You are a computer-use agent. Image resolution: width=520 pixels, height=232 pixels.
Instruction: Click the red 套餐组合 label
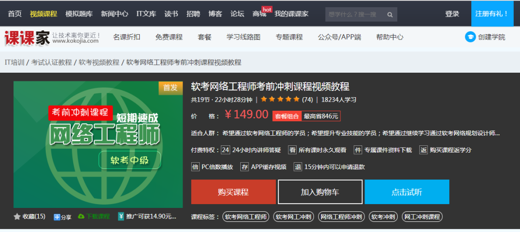coord(287,116)
